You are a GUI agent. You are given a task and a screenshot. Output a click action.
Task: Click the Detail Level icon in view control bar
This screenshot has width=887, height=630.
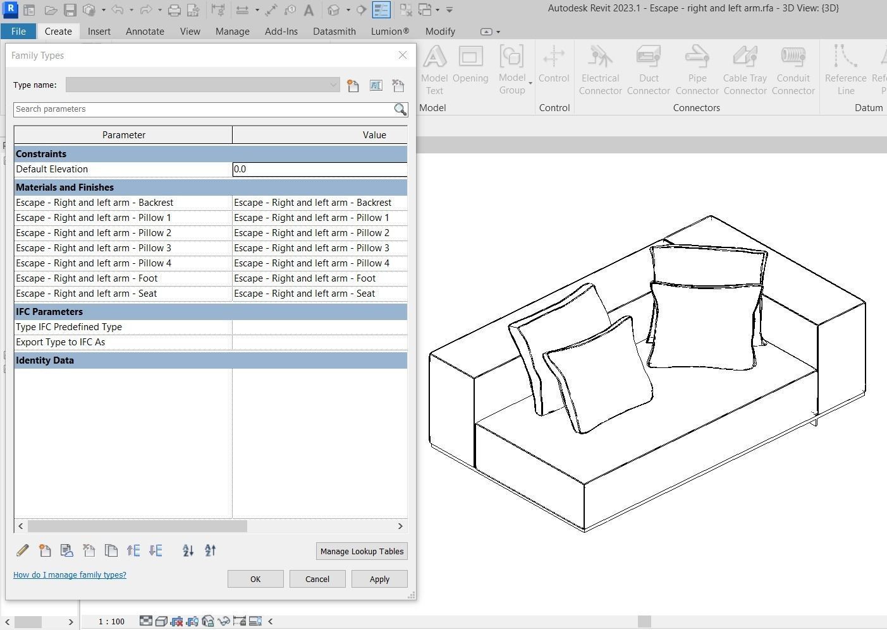(x=146, y=621)
